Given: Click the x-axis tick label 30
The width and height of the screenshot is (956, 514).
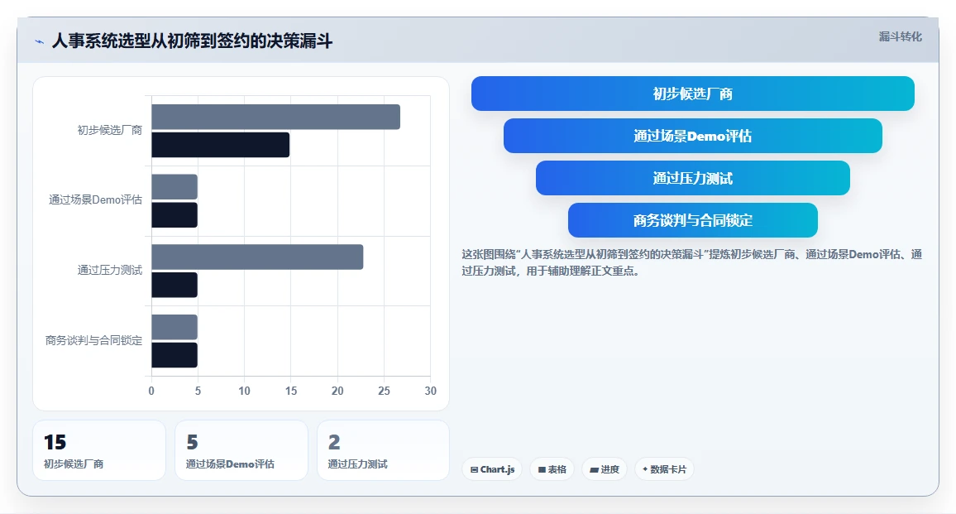Looking at the screenshot, I should 430,391.
